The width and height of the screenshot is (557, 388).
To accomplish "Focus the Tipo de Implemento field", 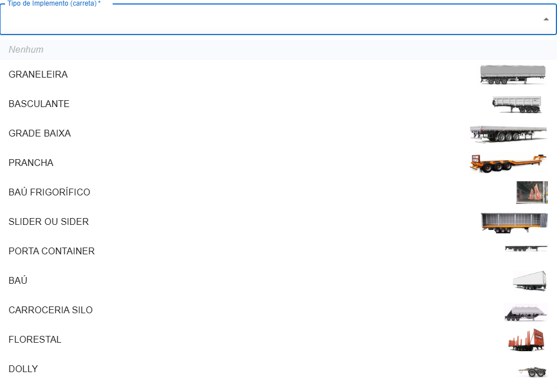I will [272, 20].
